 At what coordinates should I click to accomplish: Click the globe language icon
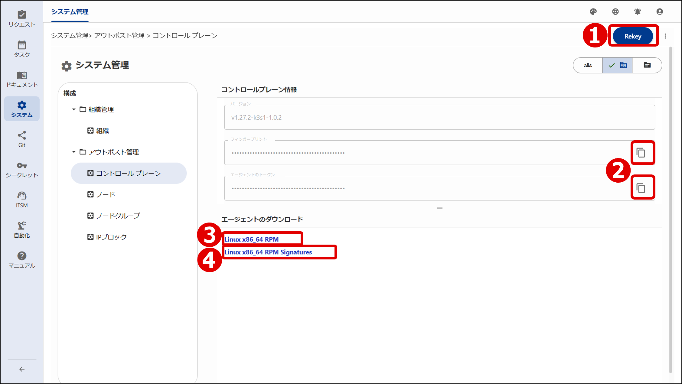coord(615,12)
